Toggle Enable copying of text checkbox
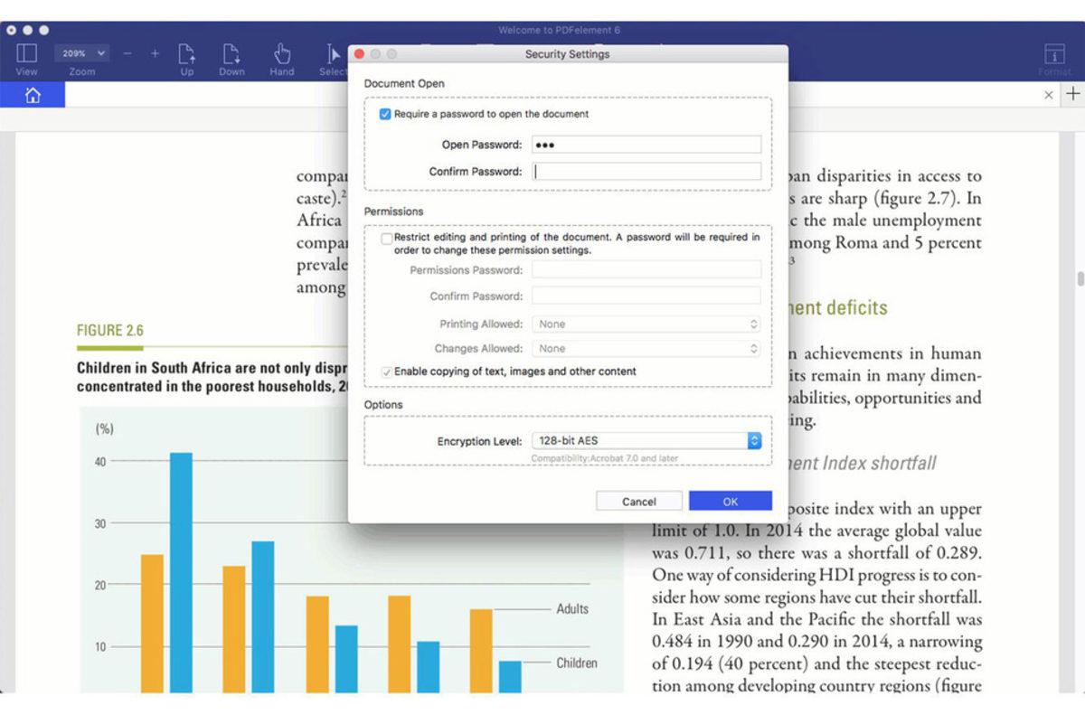The image size is (1085, 724). [x=386, y=371]
